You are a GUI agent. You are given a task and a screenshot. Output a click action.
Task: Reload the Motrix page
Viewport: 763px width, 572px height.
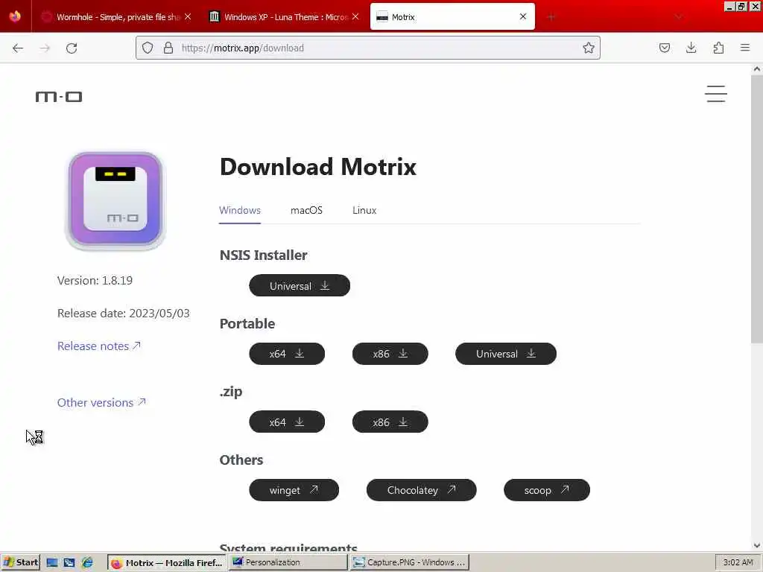pos(72,48)
